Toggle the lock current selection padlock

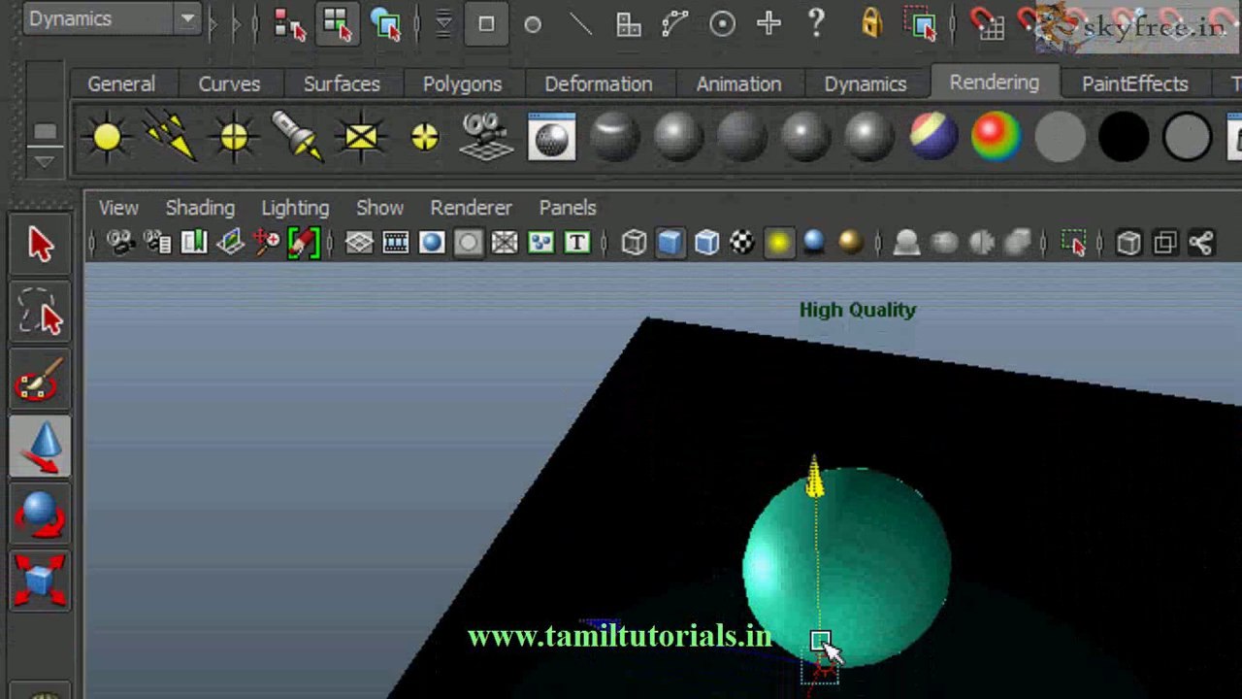click(x=871, y=24)
